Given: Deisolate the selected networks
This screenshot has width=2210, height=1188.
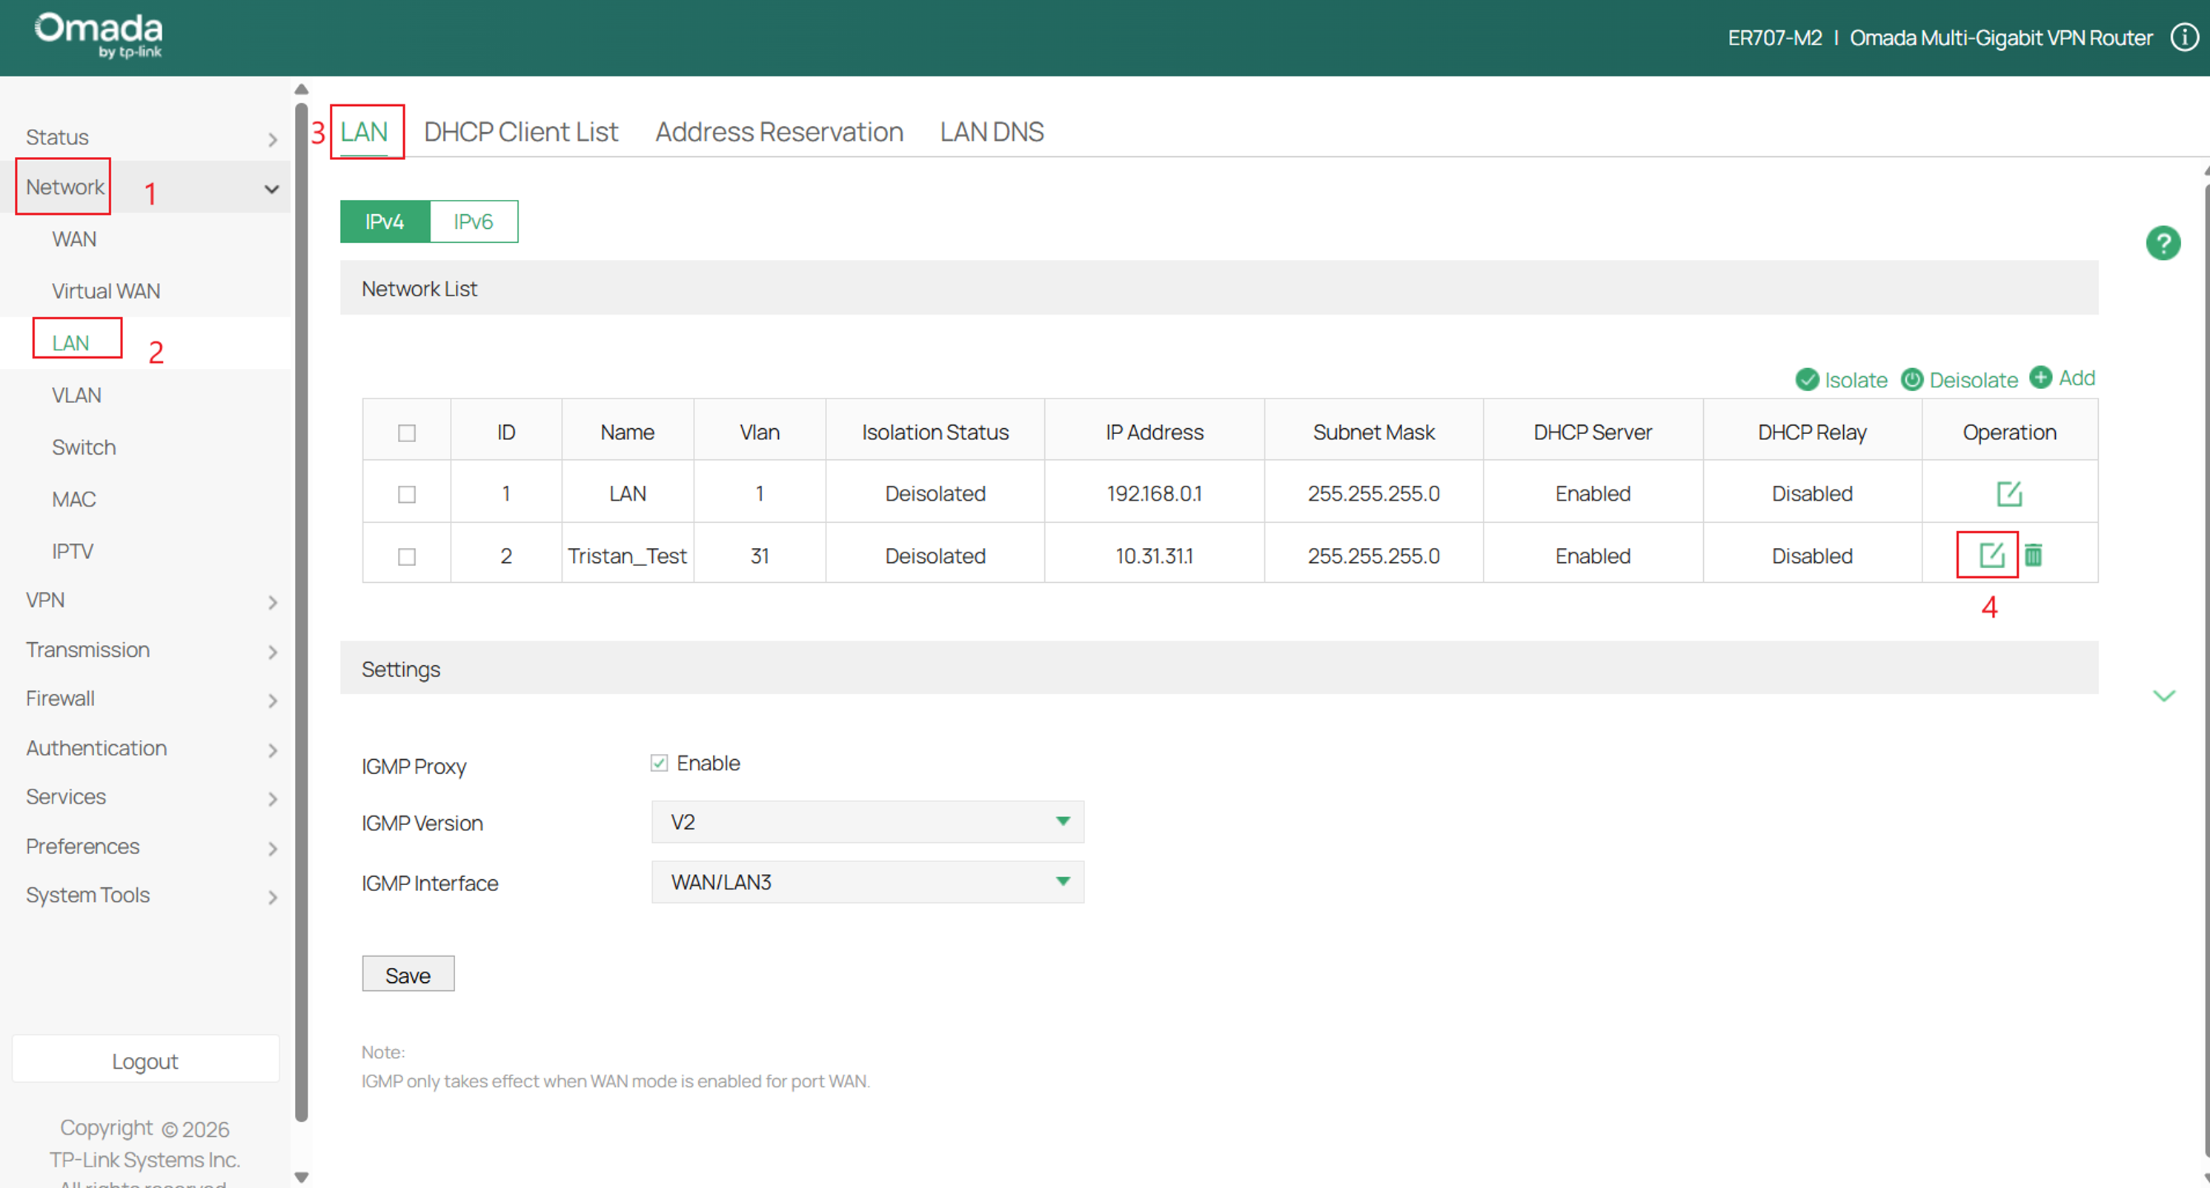Looking at the screenshot, I should tap(1960, 380).
